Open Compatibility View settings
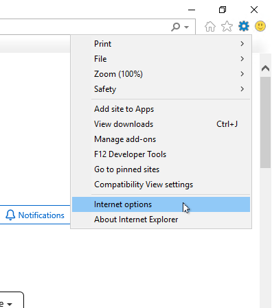The width and height of the screenshot is (272, 308). (x=161, y=185)
